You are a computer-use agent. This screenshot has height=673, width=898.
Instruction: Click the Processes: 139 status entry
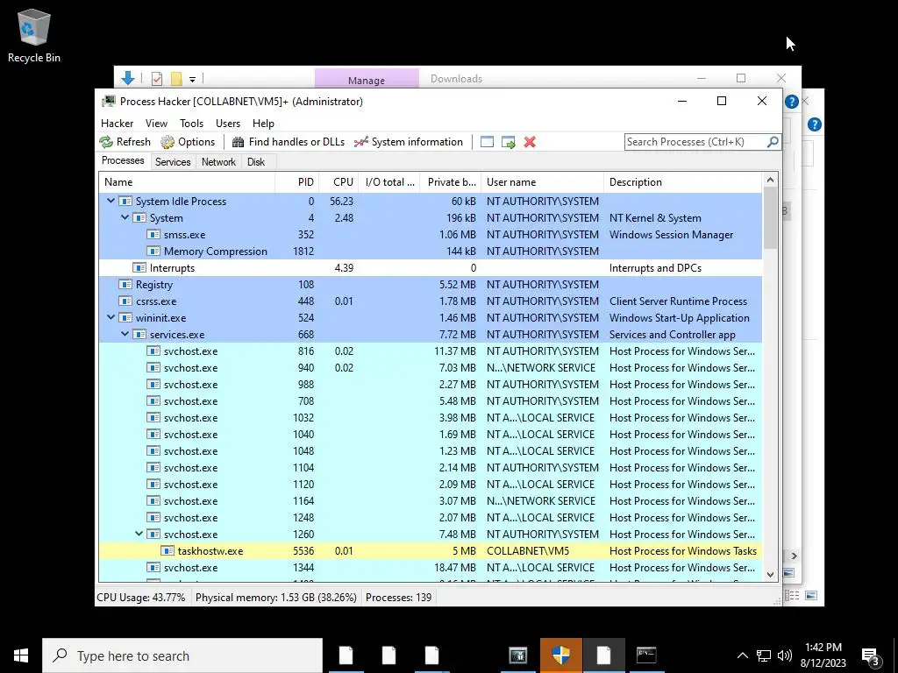[x=399, y=598]
